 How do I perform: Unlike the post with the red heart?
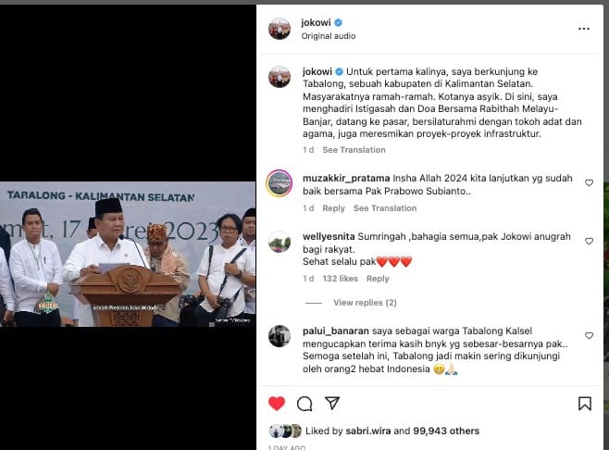277,404
